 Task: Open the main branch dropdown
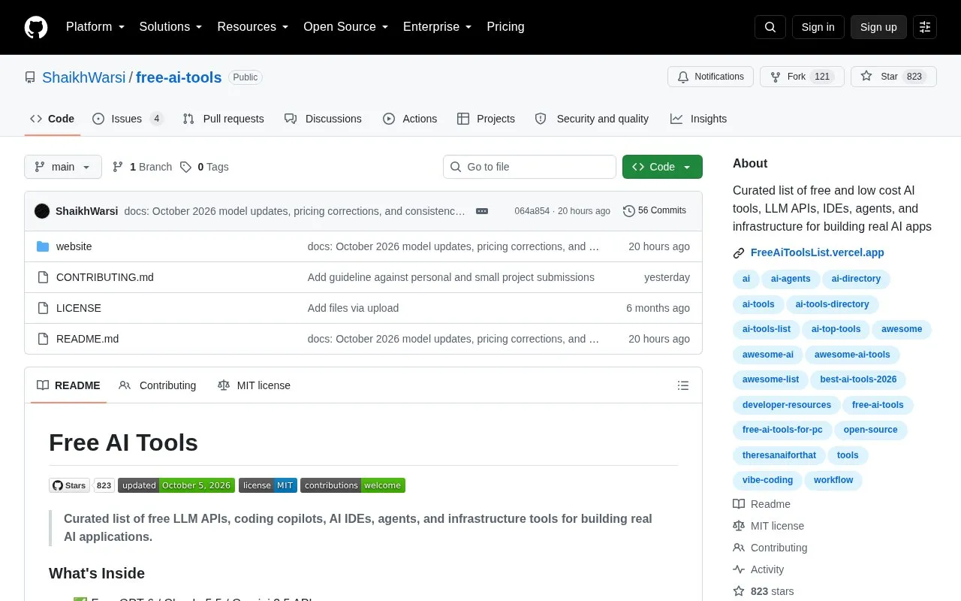click(x=63, y=167)
